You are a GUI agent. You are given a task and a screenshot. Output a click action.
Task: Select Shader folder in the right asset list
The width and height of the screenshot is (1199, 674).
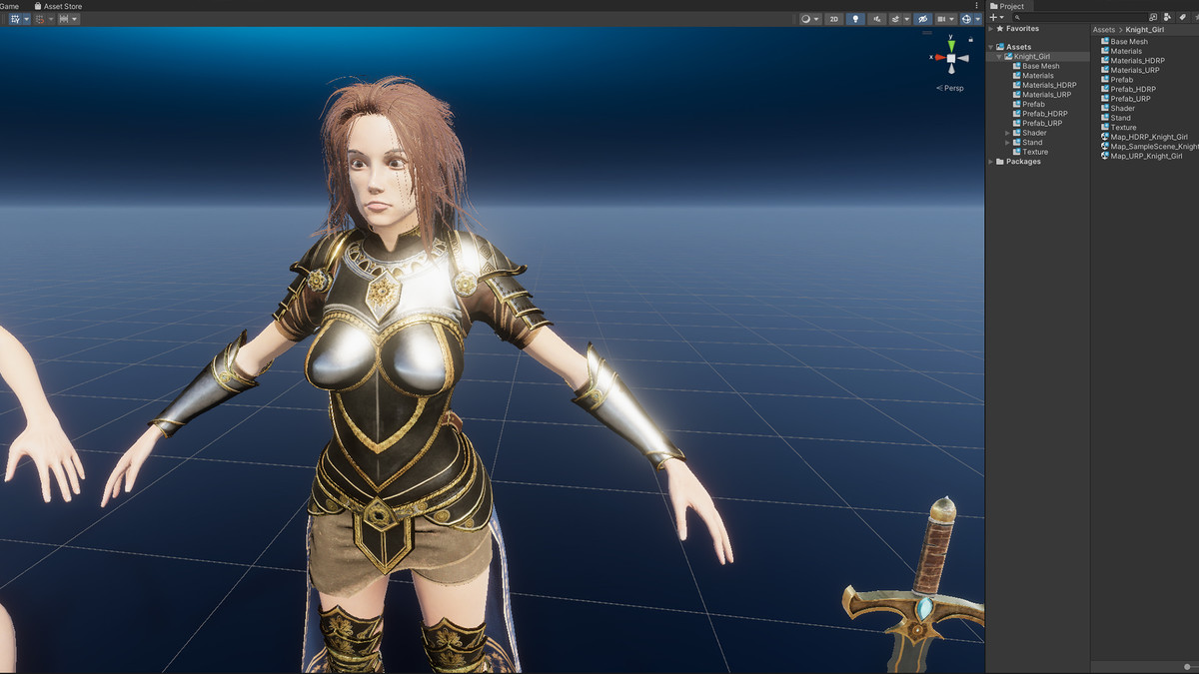(1122, 108)
